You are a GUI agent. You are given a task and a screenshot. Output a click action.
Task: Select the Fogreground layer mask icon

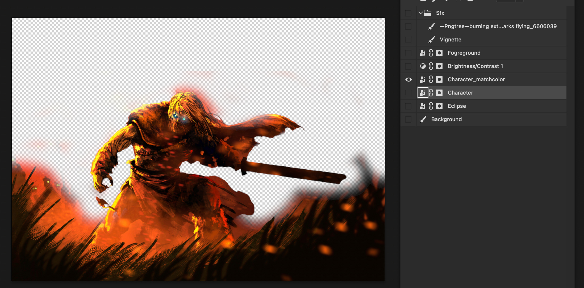click(x=439, y=53)
